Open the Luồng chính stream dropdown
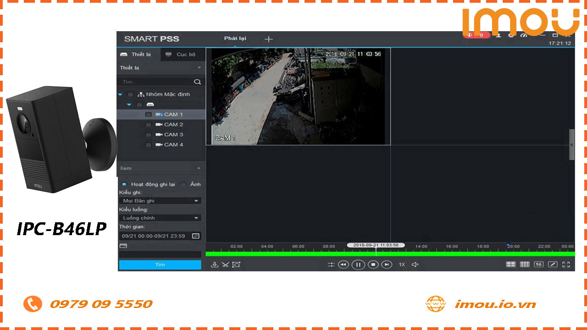The height and width of the screenshot is (330, 587). (x=160, y=218)
